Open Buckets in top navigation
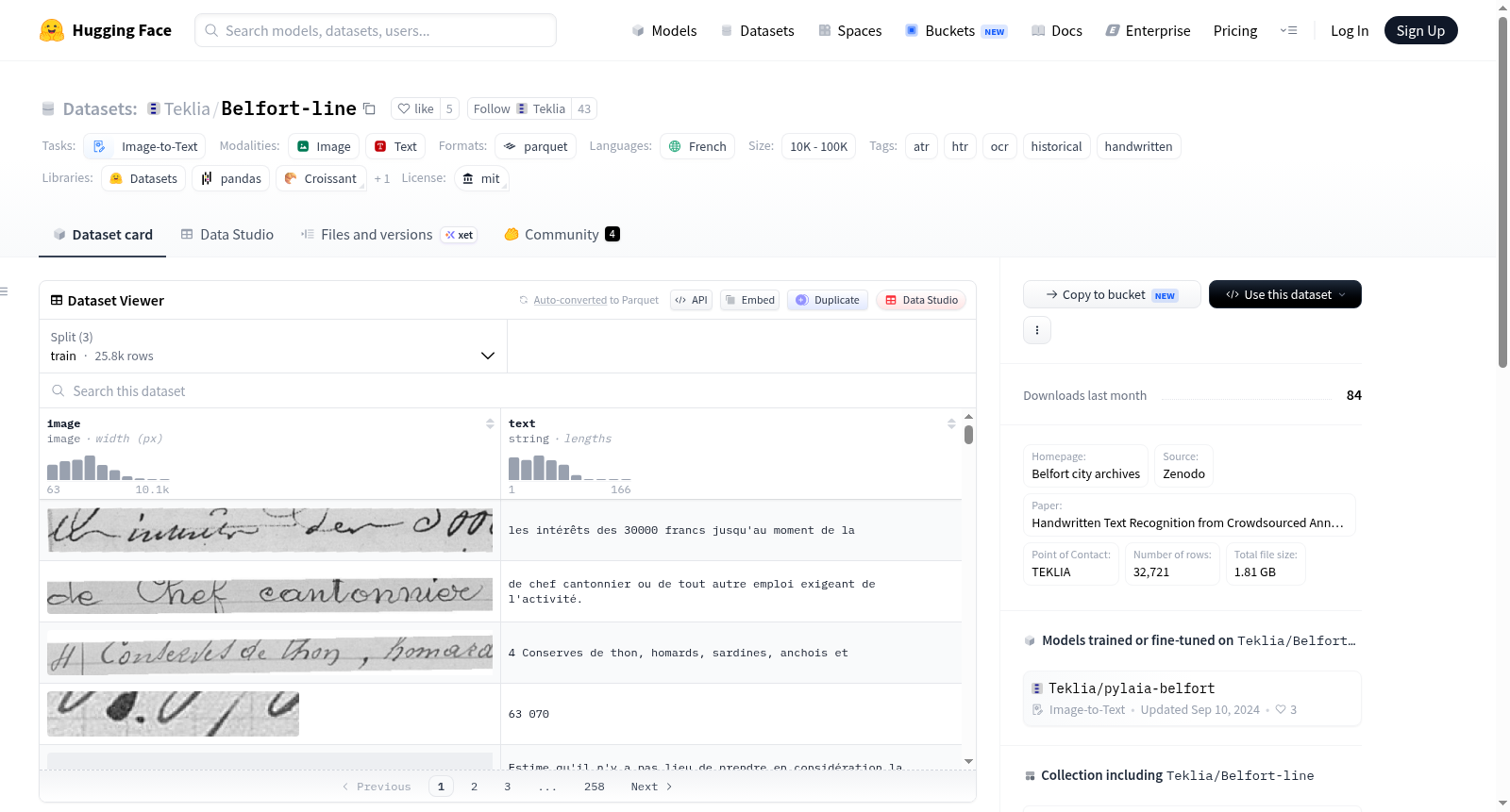 pyautogui.click(x=956, y=30)
